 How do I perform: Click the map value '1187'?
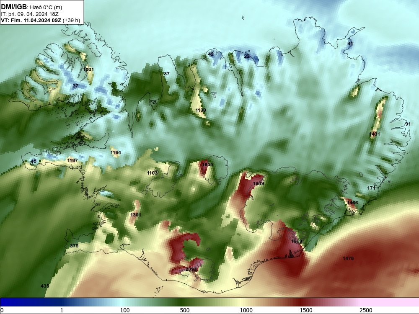[72, 160]
